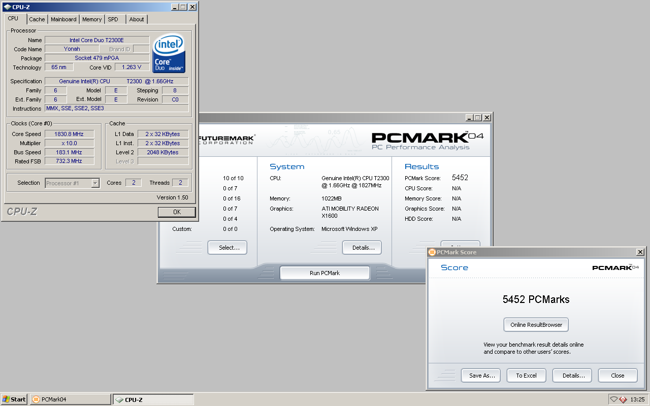Switch to the Cache tab in CPU-Z
Viewport: 650px width, 406px height.
click(x=37, y=19)
